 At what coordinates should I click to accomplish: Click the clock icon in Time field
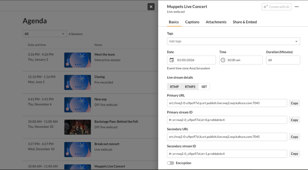tap(223, 60)
